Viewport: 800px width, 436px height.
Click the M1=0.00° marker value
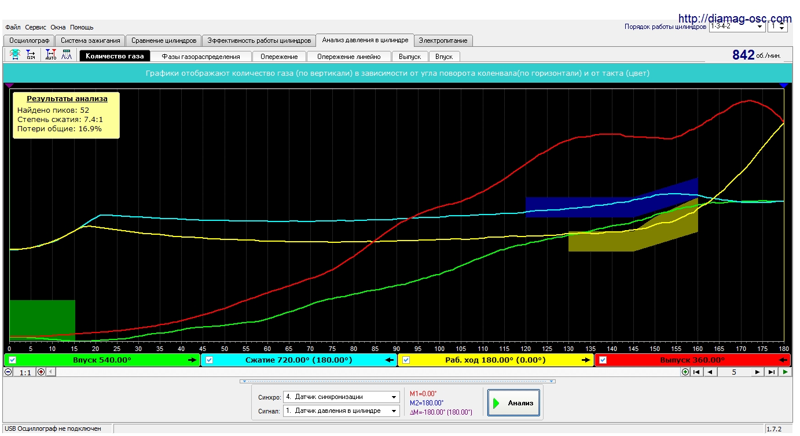pos(424,393)
